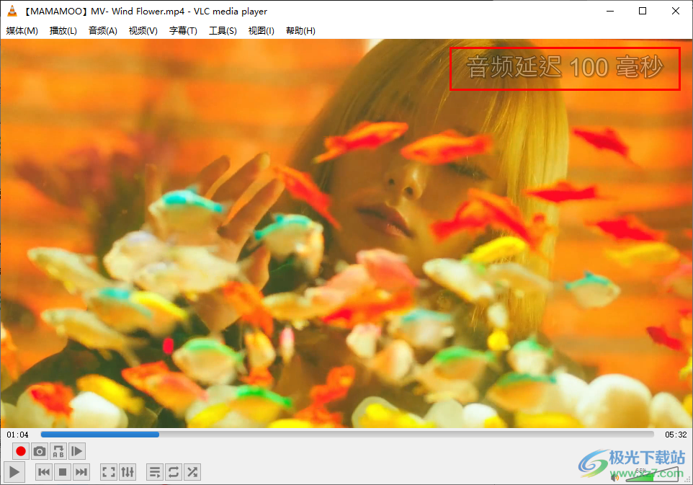
Task: Open the 视频(V) menu
Action: click(143, 30)
